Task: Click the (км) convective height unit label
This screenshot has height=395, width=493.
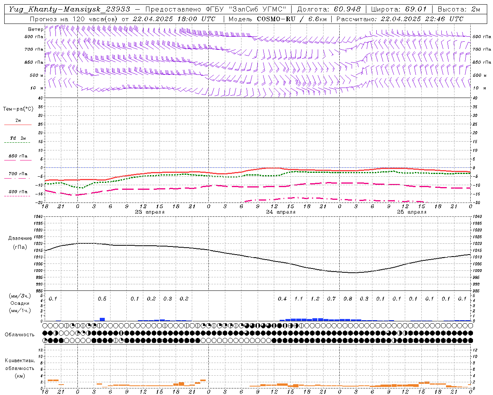Action: pos(20,376)
